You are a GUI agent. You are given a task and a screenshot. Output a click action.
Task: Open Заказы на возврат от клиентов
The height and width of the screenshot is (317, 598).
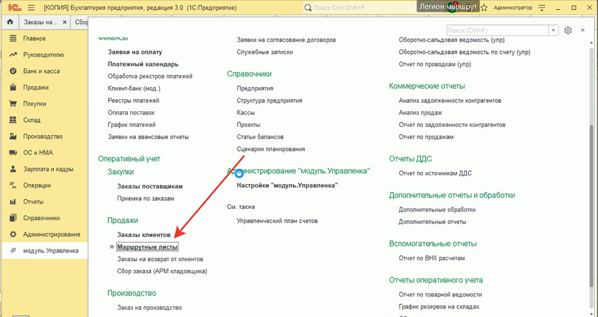[160, 259]
